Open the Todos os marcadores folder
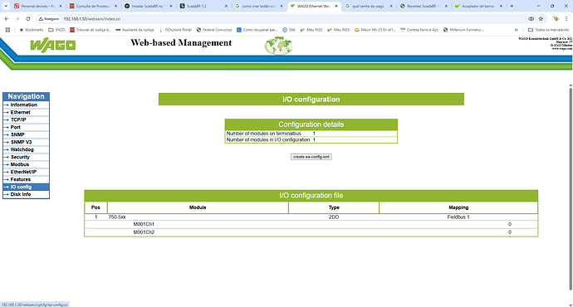The image size is (573, 307). [x=548, y=30]
